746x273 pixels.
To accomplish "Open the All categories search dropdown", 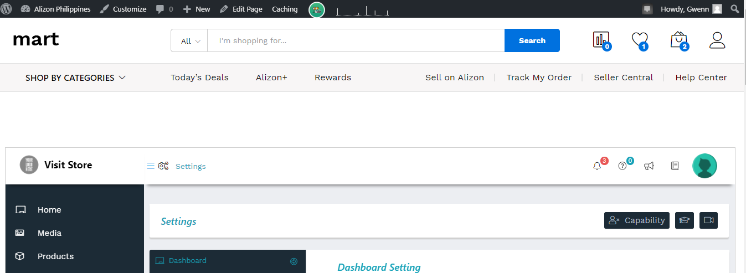I will coord(189,40).
